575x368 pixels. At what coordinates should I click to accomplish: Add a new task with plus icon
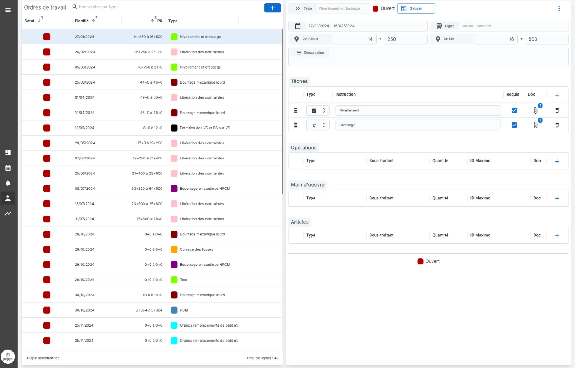click(557, 95)
